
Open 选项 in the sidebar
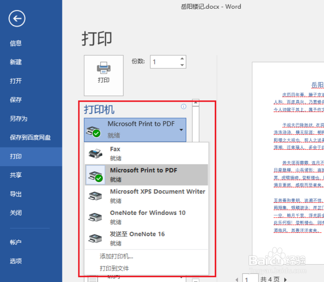pyautogui.click(x=16, y=261)
